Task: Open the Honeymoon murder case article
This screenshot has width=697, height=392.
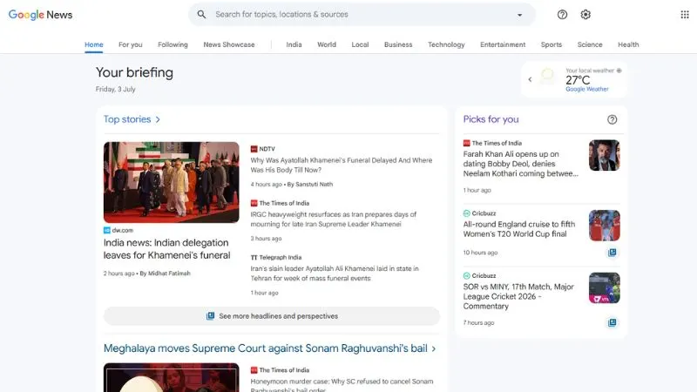Action: click(342, 384)
